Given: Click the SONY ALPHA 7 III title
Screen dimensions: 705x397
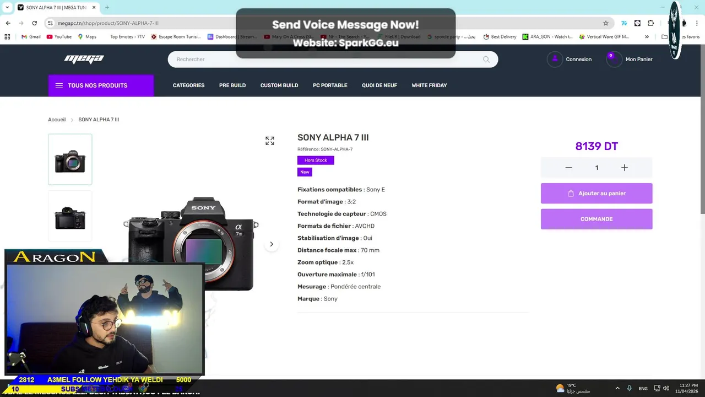Looking at the screenshot, I should (x=333, y=138).
